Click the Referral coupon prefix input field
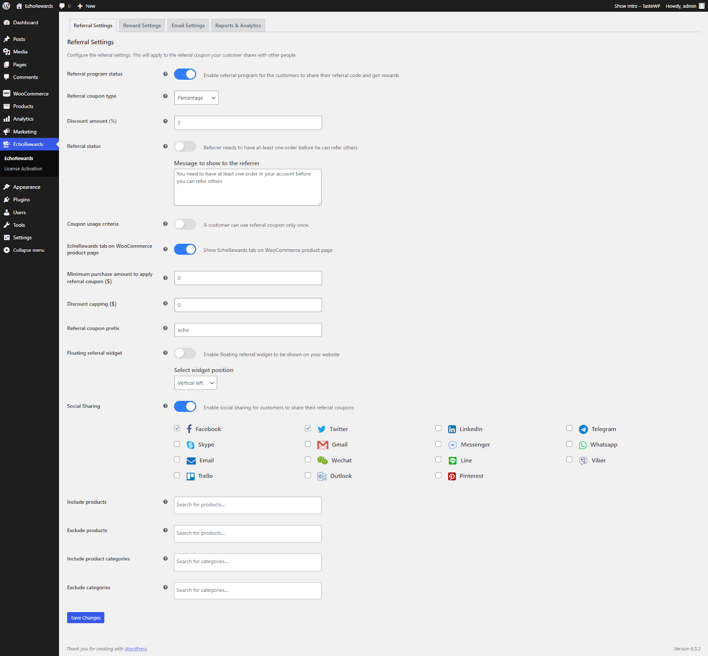Viewport: 708px width, 656px height. tap(248, 330)
